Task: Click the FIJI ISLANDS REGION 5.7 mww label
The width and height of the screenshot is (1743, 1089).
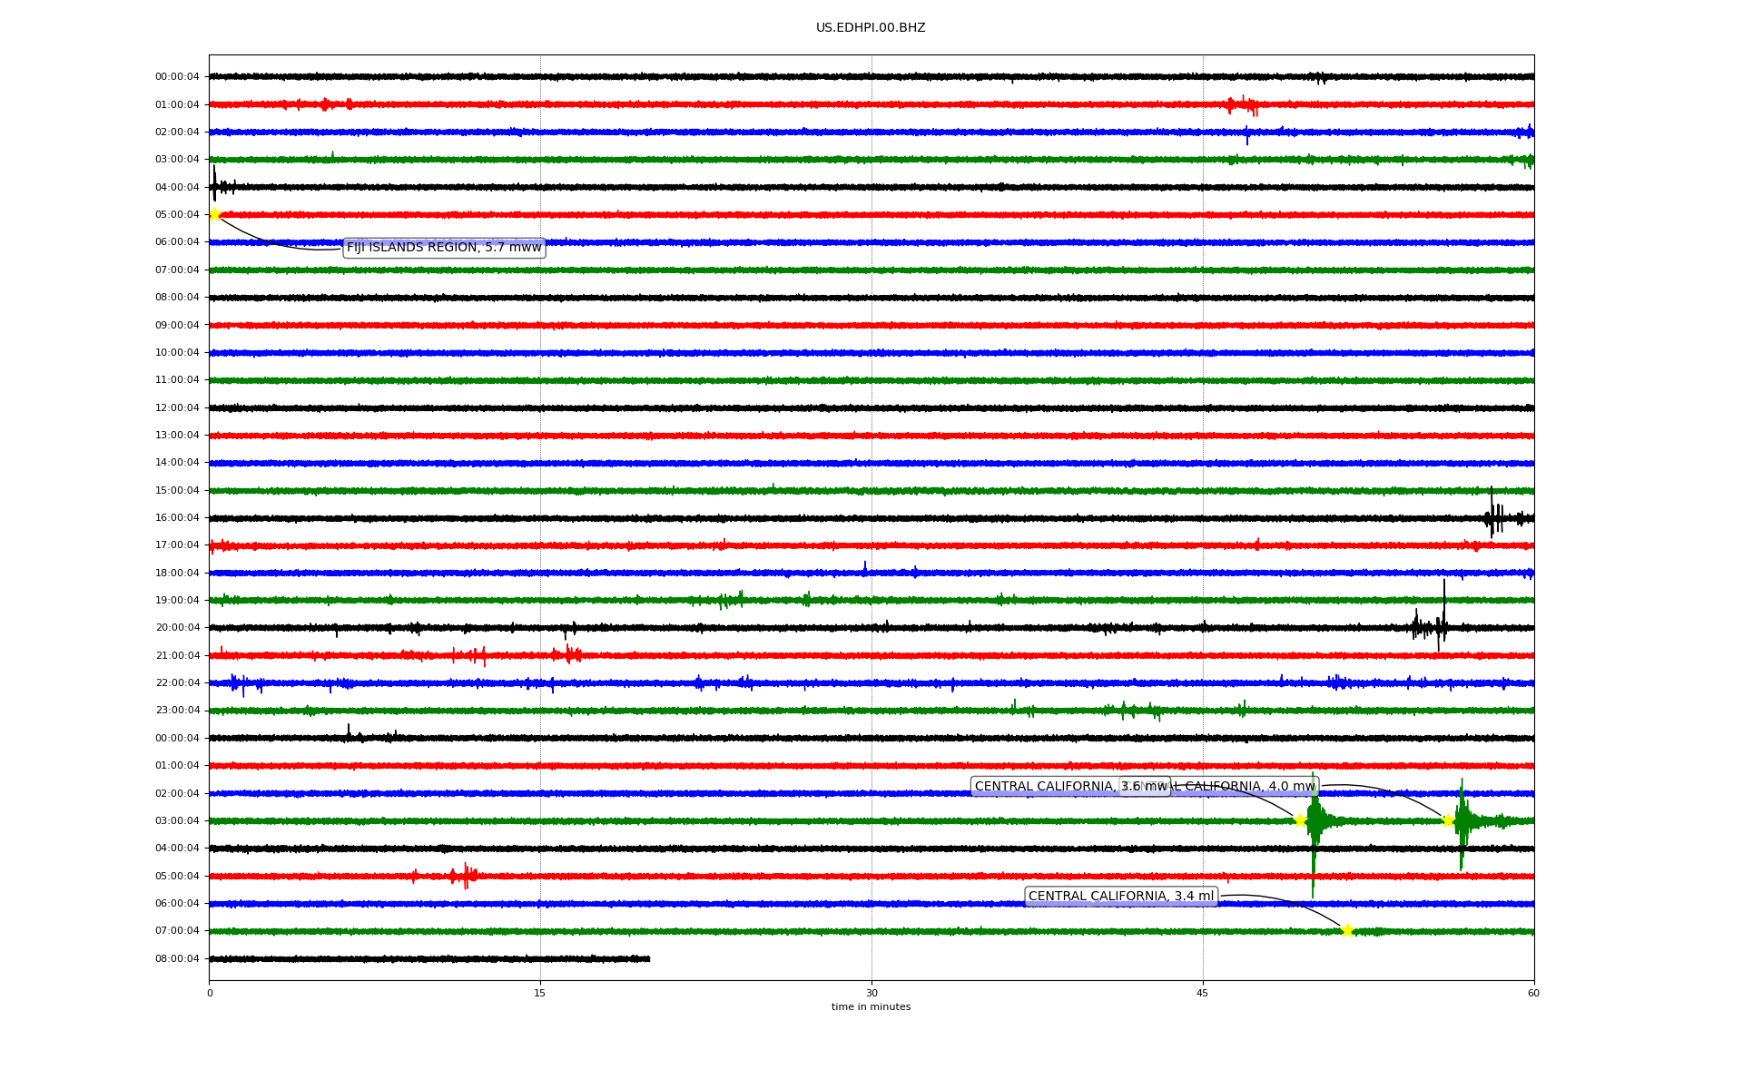Action: pyautogui.click(x=444, y=248)
